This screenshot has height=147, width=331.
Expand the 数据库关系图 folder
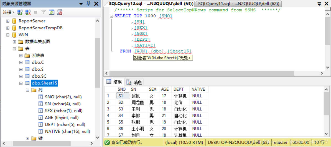pos(14,42)
